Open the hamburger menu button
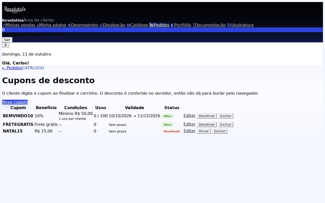The image size is (325, 203). pyautogui.click(x=6, y=45)
